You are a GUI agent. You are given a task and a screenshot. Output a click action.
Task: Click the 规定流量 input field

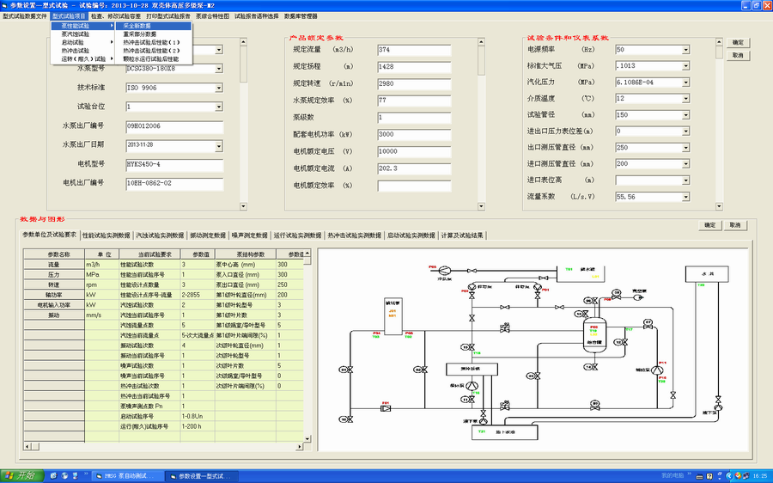click(414, 50)
